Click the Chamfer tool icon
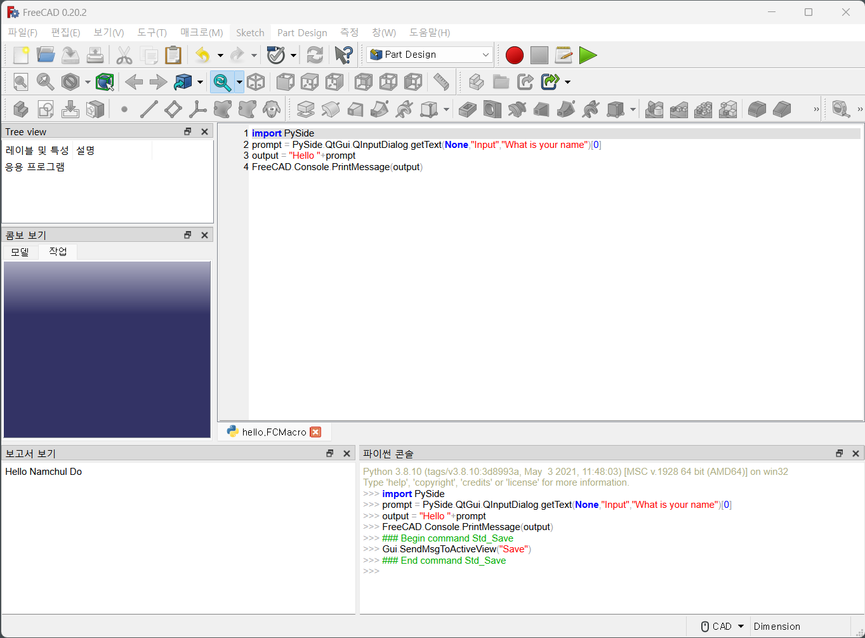865x638 pixels. 782,109
